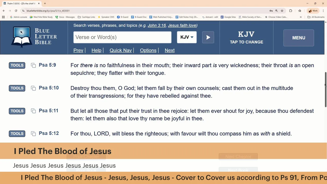Screen dimensions: 327x184
Task: Open the Extensions puzzle icon
Action: pyautogui.click(x=290, y=11)
